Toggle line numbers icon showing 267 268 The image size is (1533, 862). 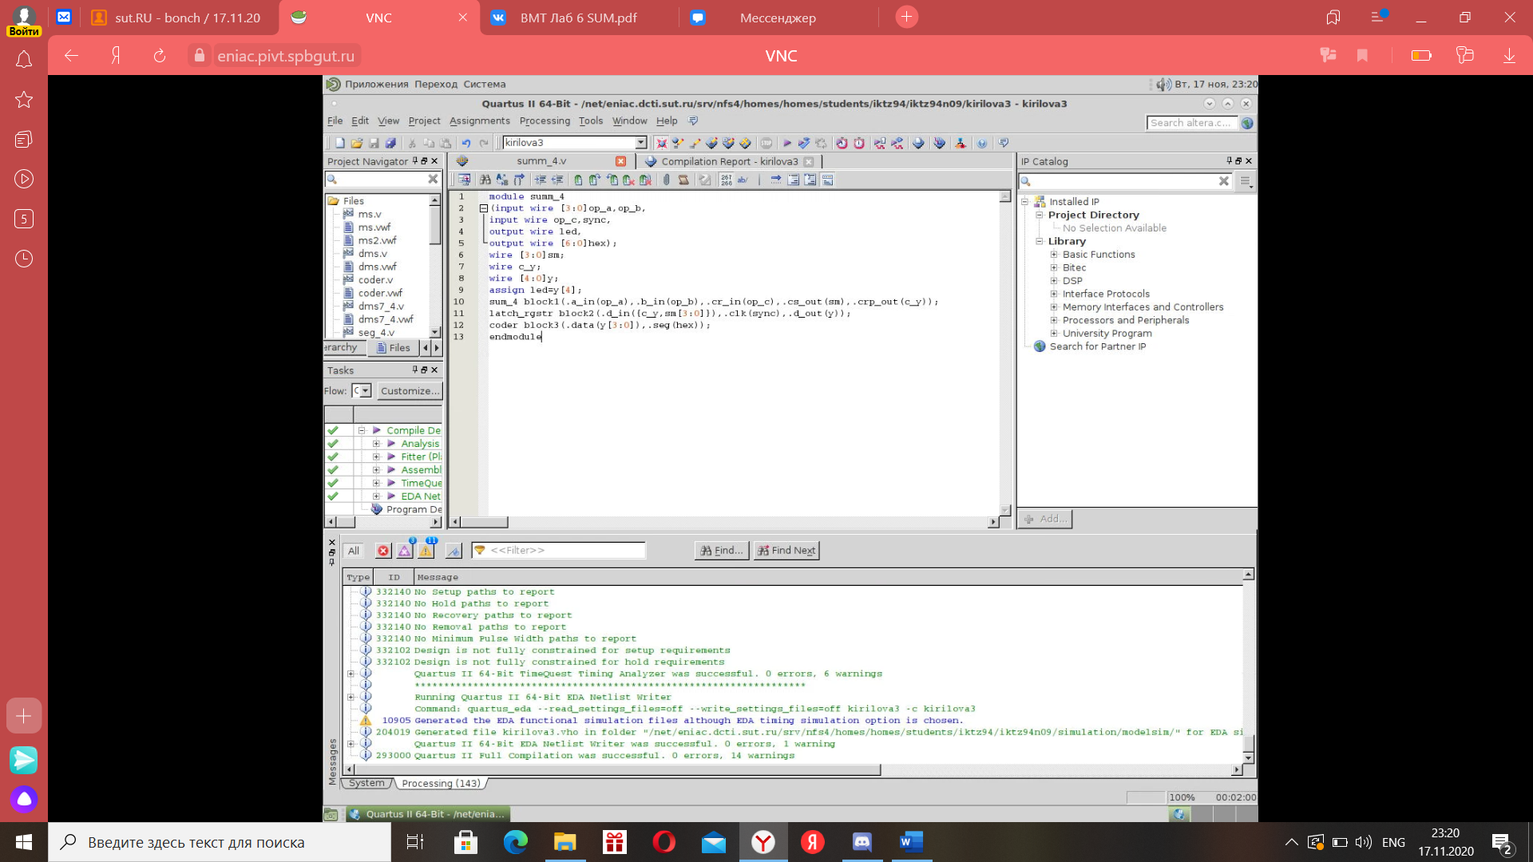click(x=727, y=180)
